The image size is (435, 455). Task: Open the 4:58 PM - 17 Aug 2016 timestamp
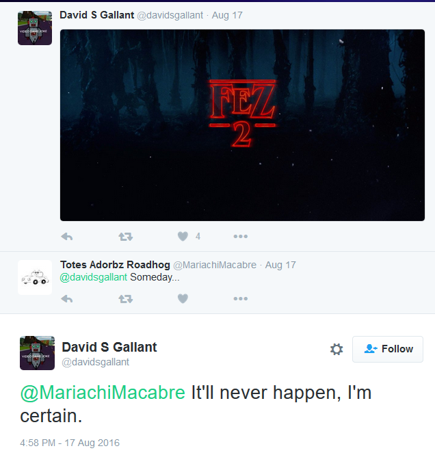(x=70, y=443)
